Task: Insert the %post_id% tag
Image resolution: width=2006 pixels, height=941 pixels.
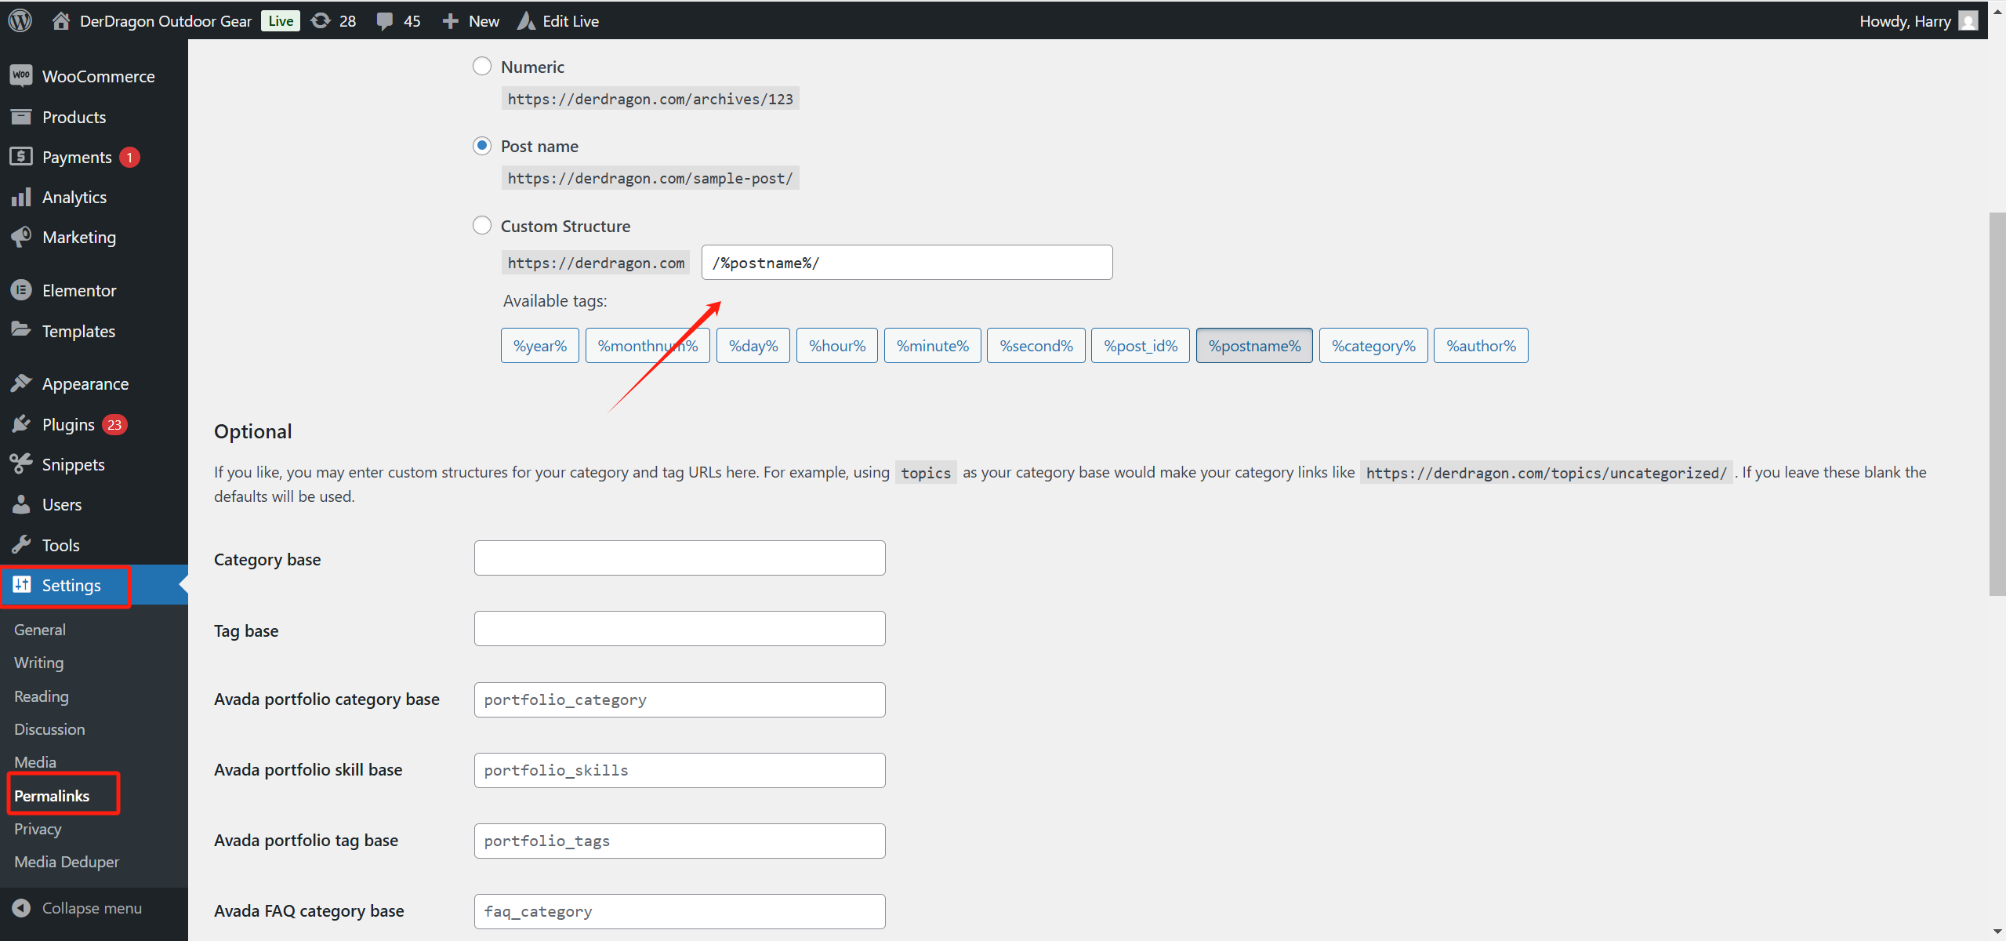Action: 1141,345
